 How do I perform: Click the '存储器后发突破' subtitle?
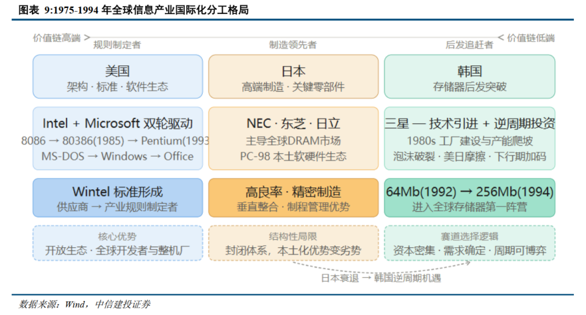[x=469, y=87]
